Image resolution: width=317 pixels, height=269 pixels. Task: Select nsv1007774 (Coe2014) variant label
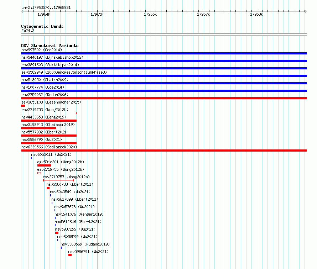point(43,87)
